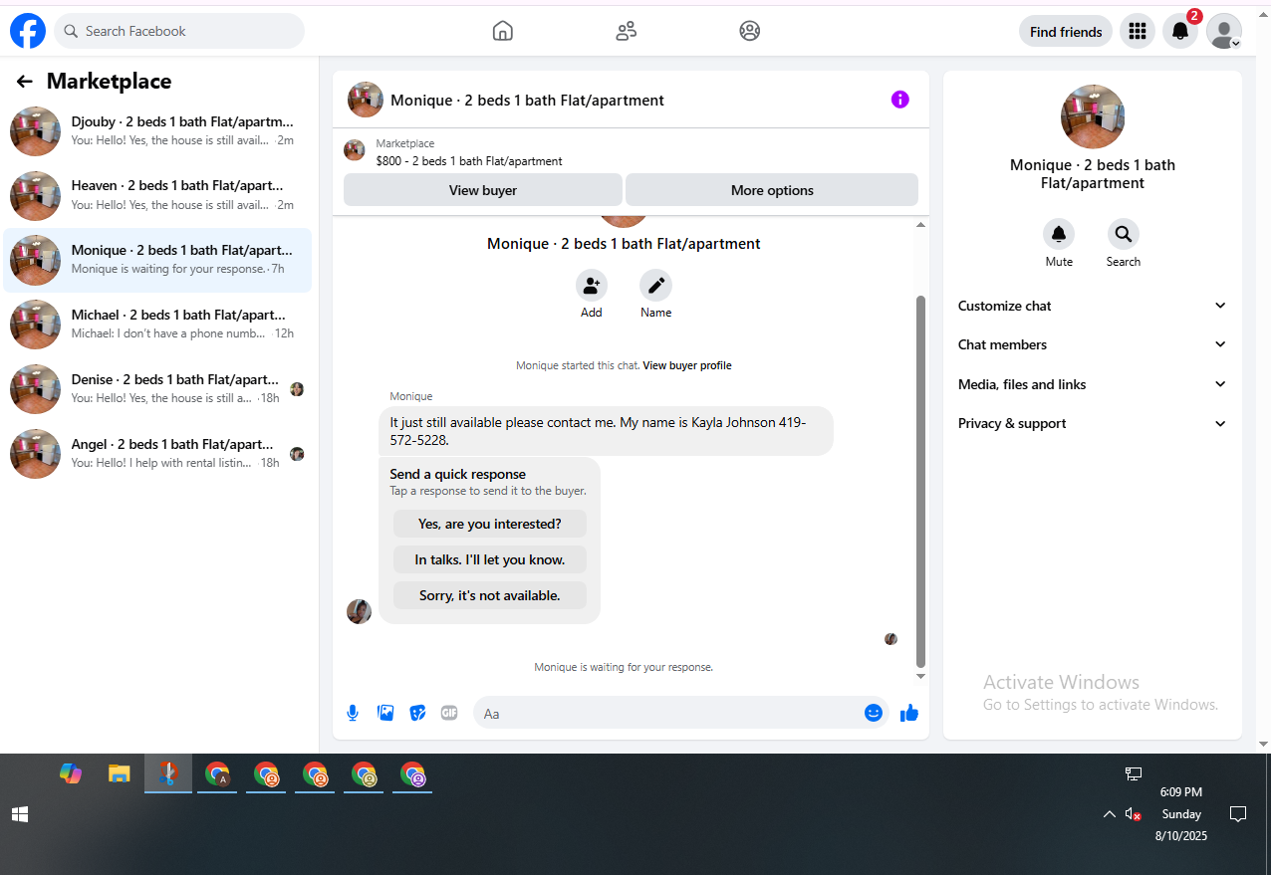Click the Search Facebook field

point(179,31)
